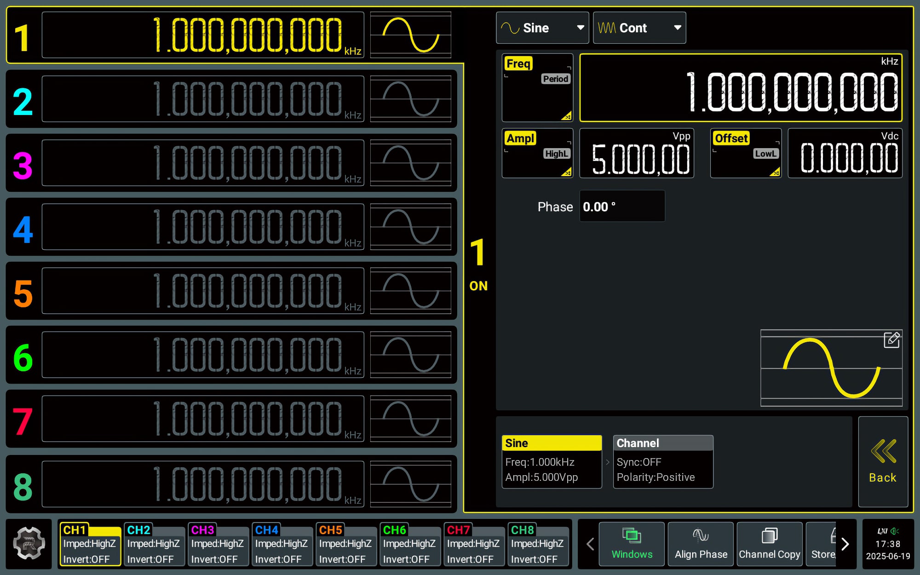Select channel 4 frequency display

coord(203,227)
